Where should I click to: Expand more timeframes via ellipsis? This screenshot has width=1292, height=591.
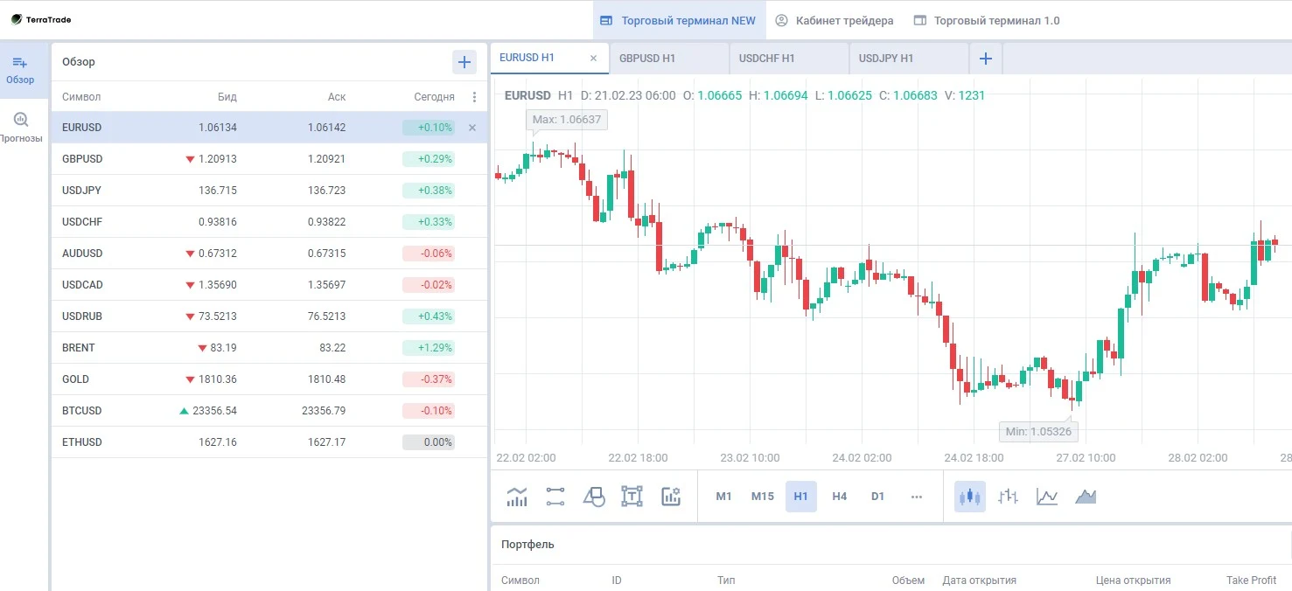click(x=917, y=497)
